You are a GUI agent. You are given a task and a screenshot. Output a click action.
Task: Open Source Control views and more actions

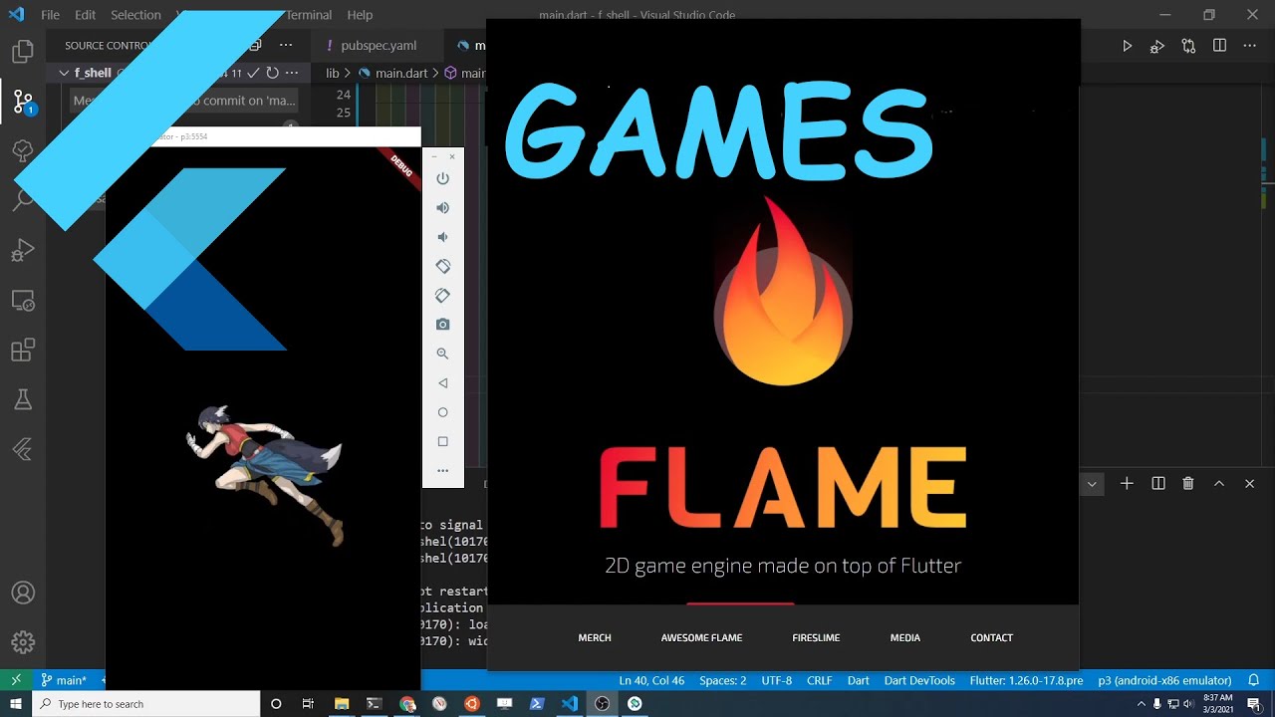(x=286, y=45)
